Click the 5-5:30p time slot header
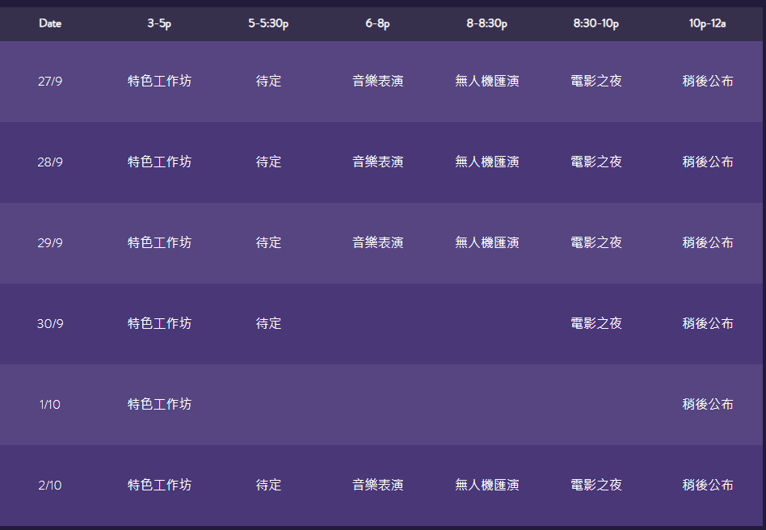Image resolution: width=766 pixels, height=530 pixels. click(x=267, y=23)
